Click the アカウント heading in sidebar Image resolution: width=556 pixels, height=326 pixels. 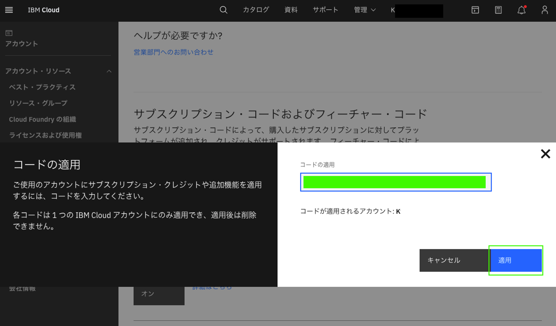pos(22,44)
